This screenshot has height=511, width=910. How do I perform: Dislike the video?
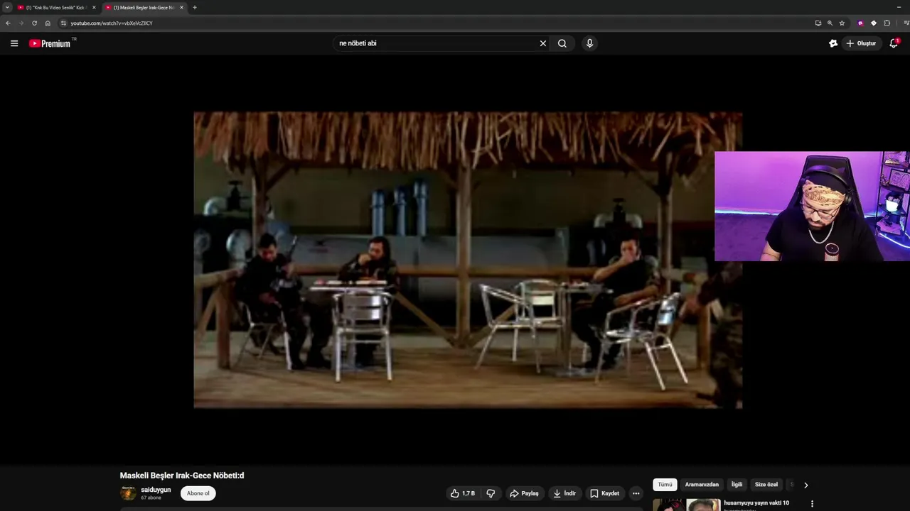click(x=491, y=493)
